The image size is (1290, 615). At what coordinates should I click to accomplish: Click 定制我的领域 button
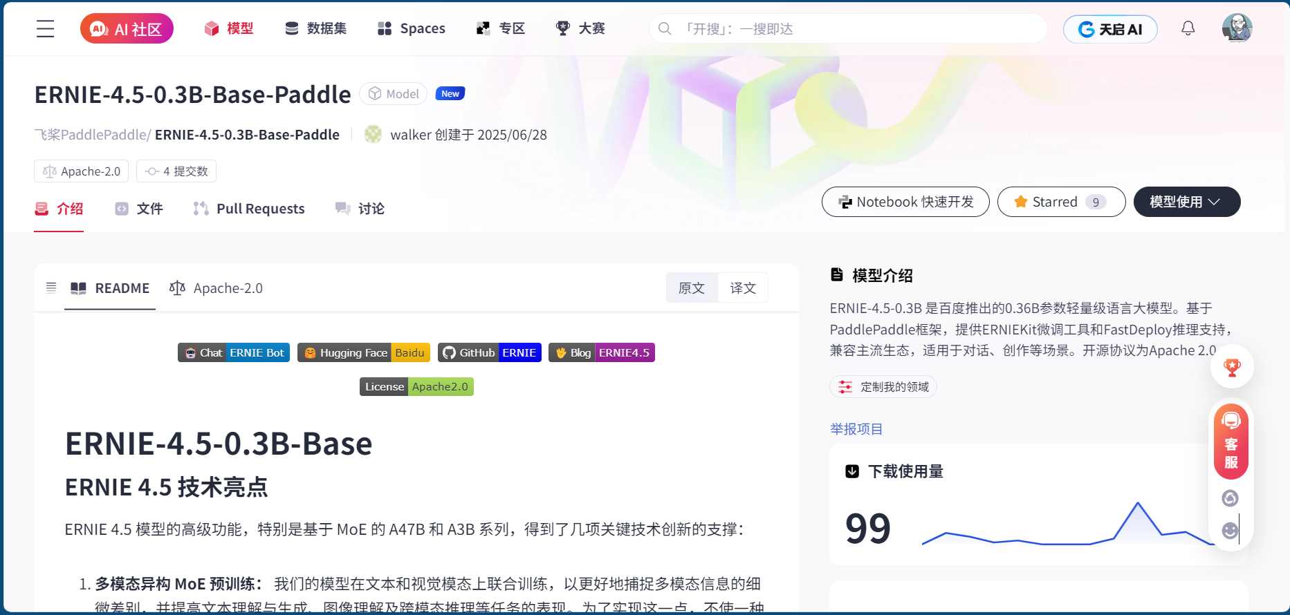(883, 387)
